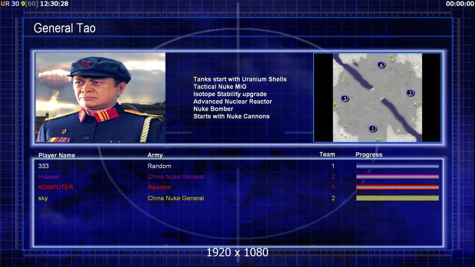The width and height of the screenshot is (475, 267).
Task: Click the 12:30:28 clock at top left
Action: pyautogui.click(x=54, y=4)
